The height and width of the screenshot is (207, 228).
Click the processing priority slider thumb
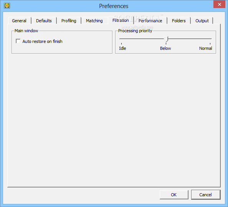point(166,39)
